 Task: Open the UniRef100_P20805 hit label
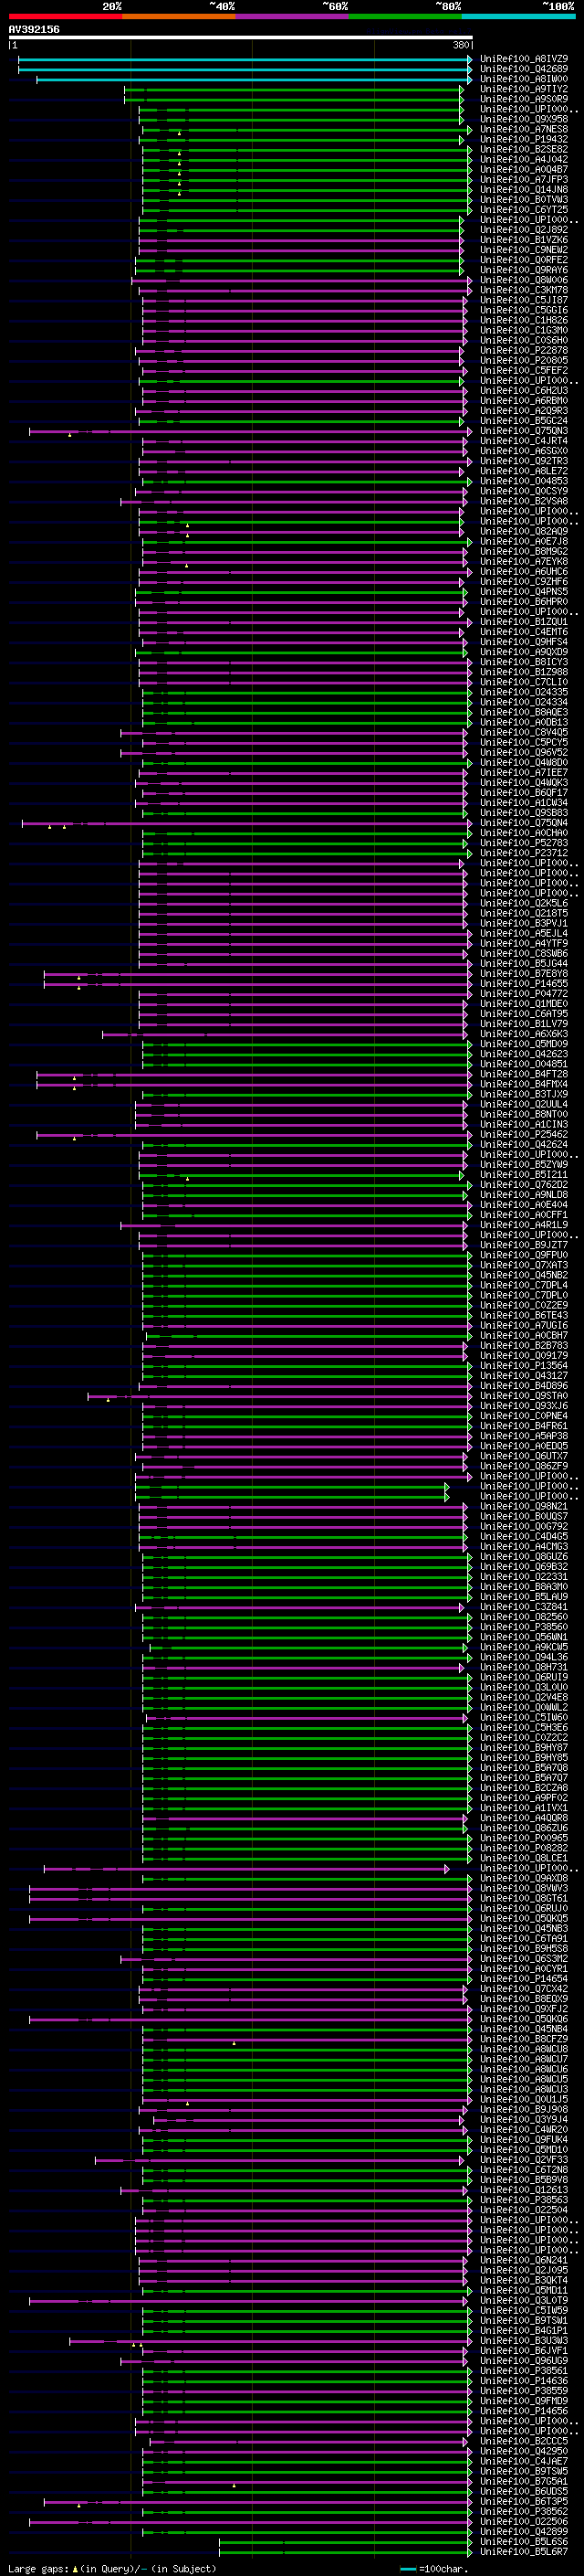coord(524,360)
